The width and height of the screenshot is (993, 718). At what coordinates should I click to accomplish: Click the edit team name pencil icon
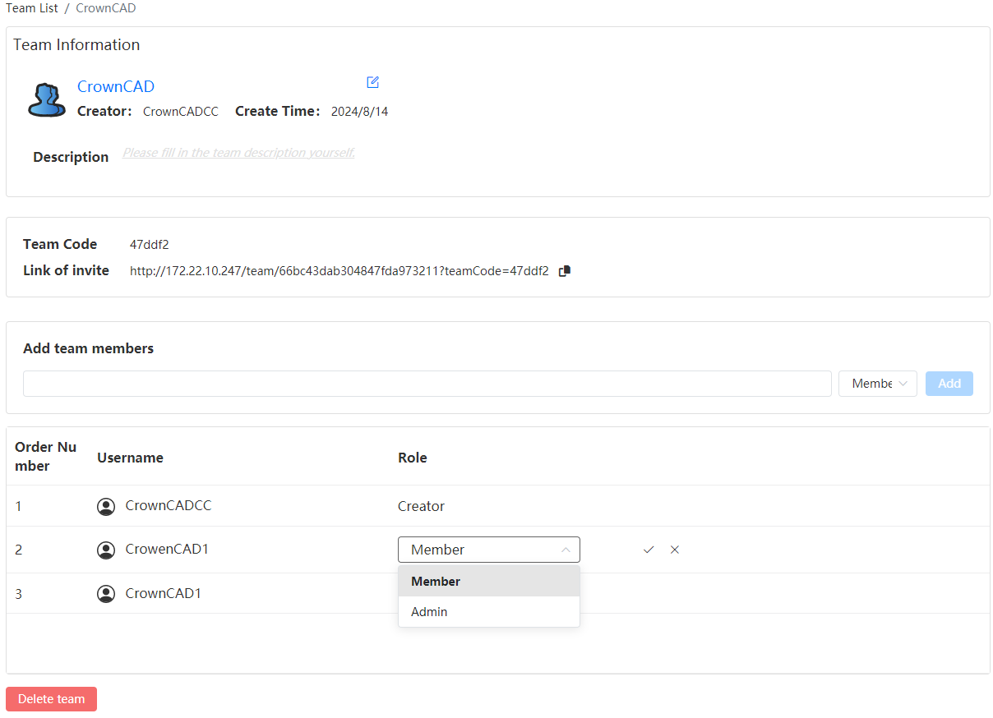click(x=373, y=82)
